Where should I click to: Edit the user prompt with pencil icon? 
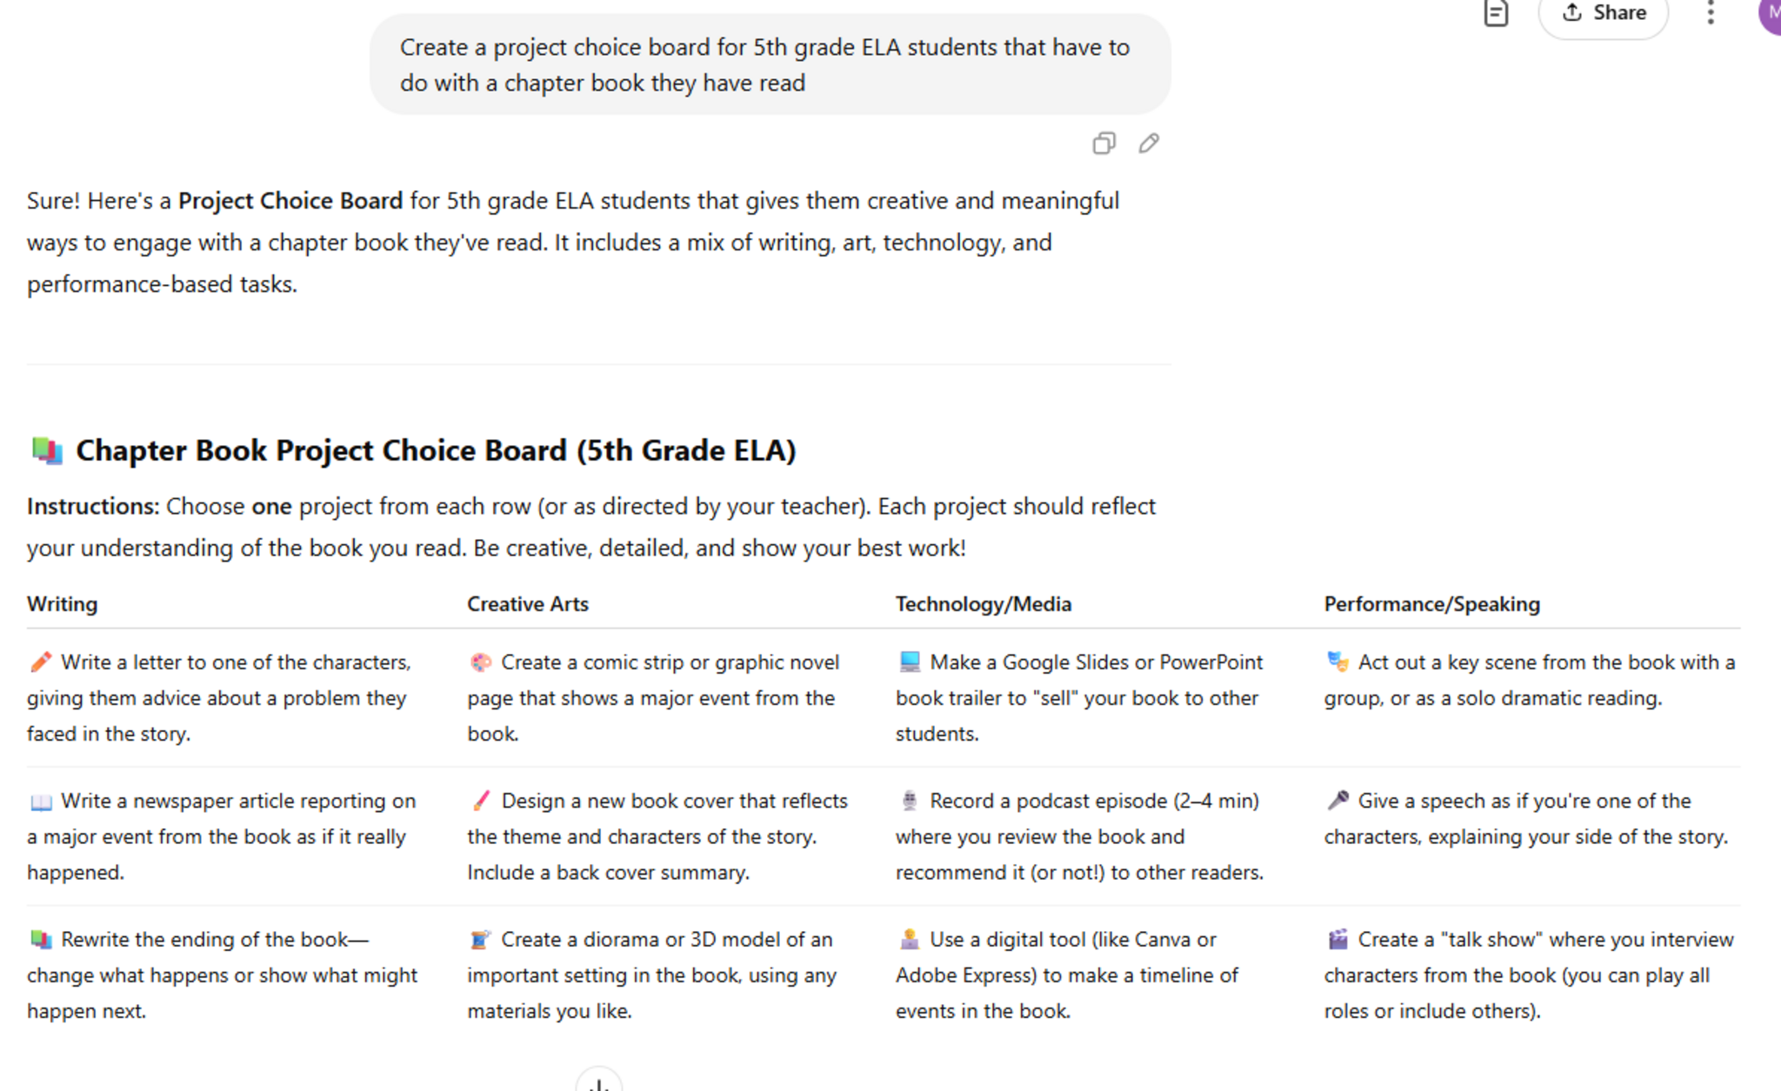point(1149,143)
